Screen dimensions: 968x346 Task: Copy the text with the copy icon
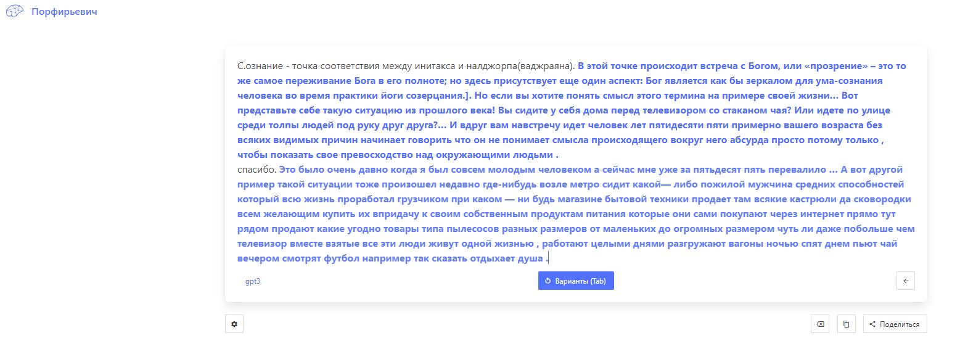(847, 324)
